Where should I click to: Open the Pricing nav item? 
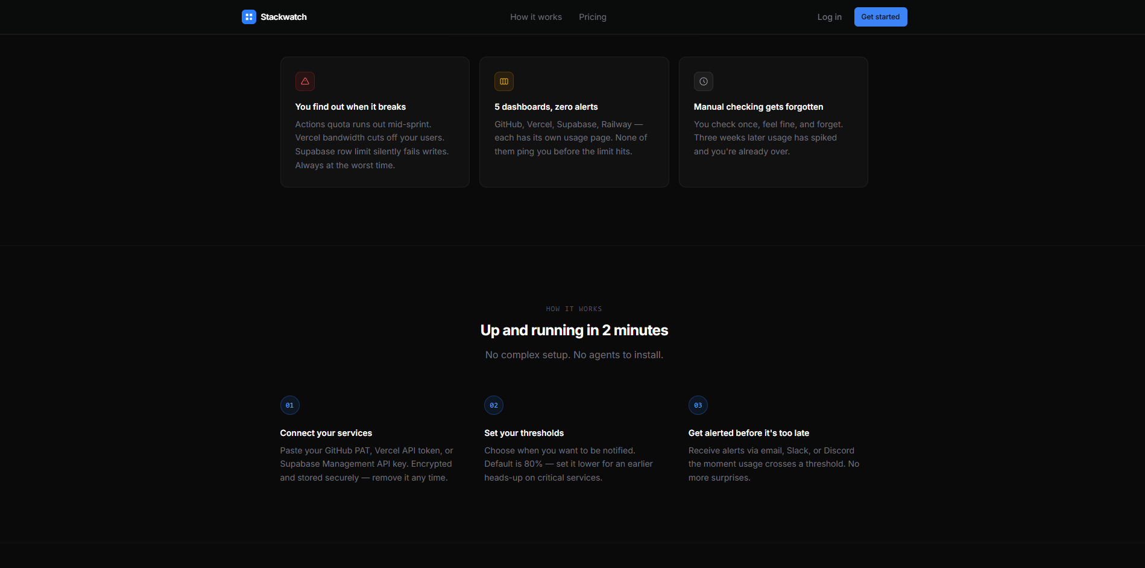592,16
